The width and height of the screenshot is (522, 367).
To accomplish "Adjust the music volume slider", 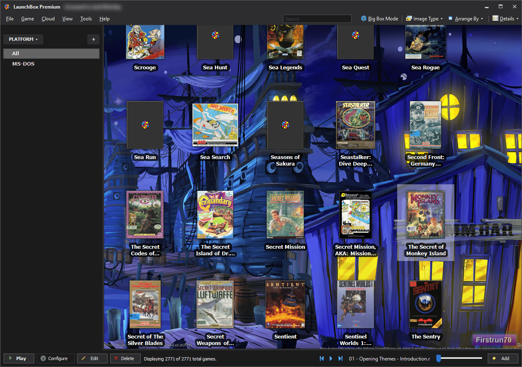I will coord(459,358).
